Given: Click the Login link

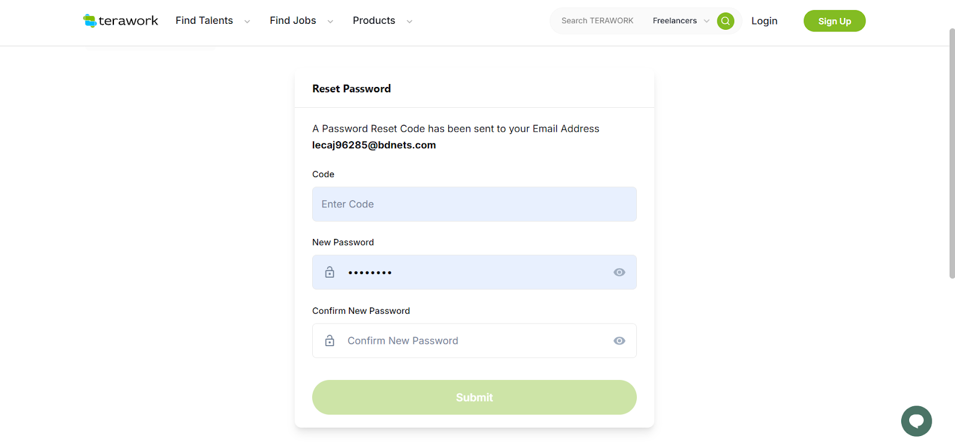Looking at the screenshot, I should click(764, 21).
